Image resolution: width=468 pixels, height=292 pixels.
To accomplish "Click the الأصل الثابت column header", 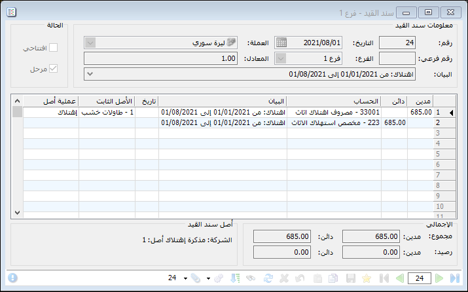I will tap(107, 101).
